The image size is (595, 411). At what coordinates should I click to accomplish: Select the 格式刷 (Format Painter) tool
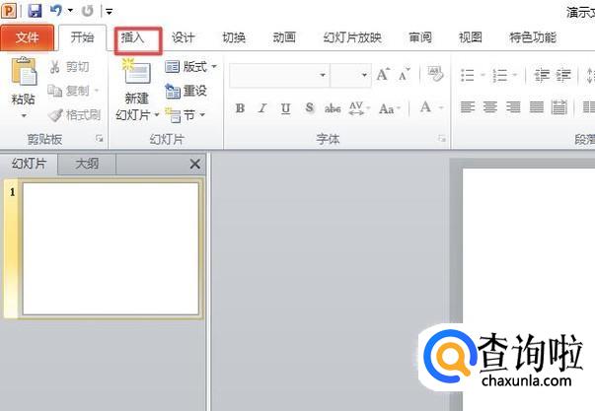[x=74, y=114]
